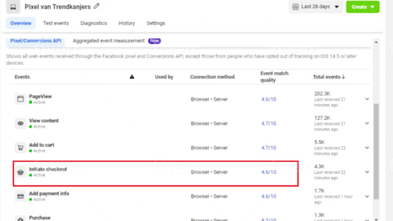This screenshot has width=393, height=221.
Task: Click the Used by column header
Action: click(164, 77)
